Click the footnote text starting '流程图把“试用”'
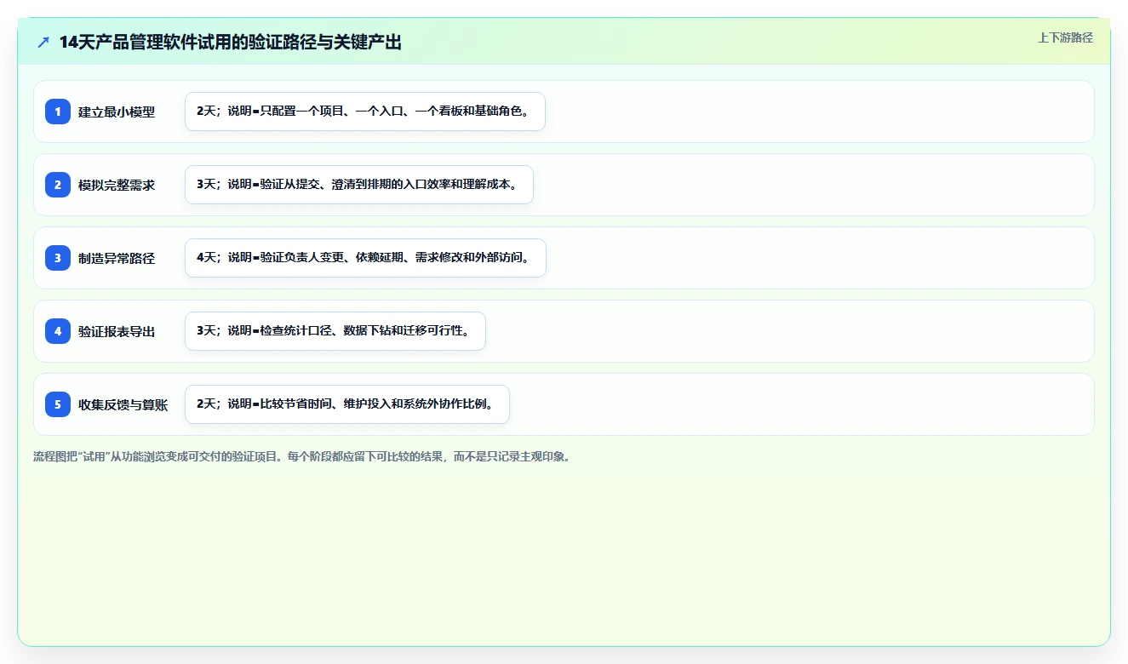The height and width of the screenshot is (664, 1128). pos(301,456)
